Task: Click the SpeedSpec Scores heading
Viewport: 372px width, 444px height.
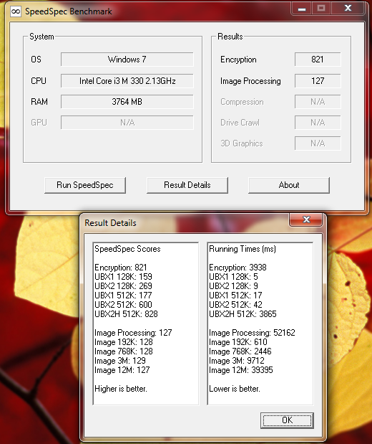Action: [127, 249]
